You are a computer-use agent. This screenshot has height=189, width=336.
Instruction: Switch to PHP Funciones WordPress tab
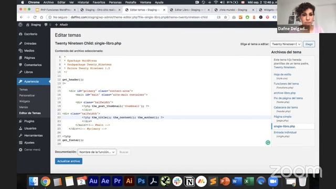click(x=56, y=10)
